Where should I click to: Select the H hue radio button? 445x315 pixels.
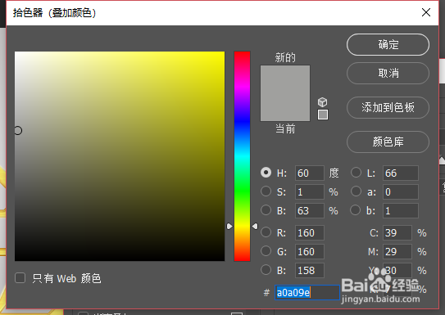[x=266, y=173]
